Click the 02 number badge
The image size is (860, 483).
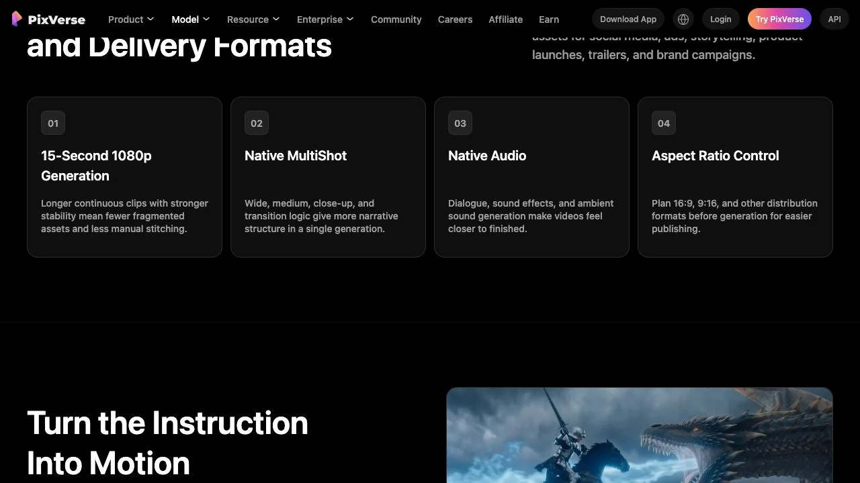coord(257,123)
